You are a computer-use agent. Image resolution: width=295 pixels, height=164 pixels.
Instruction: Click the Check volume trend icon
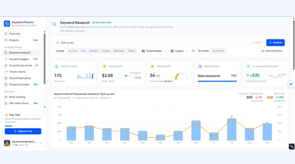(6, 72)
